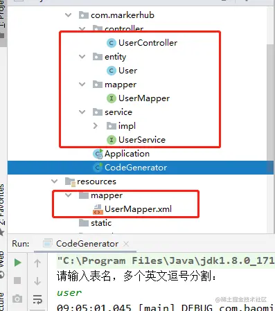Click the User class icon

[112, 71]
